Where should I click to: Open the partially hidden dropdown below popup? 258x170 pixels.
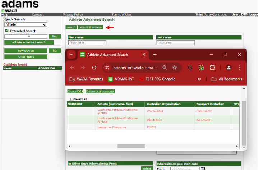(197, 152)
